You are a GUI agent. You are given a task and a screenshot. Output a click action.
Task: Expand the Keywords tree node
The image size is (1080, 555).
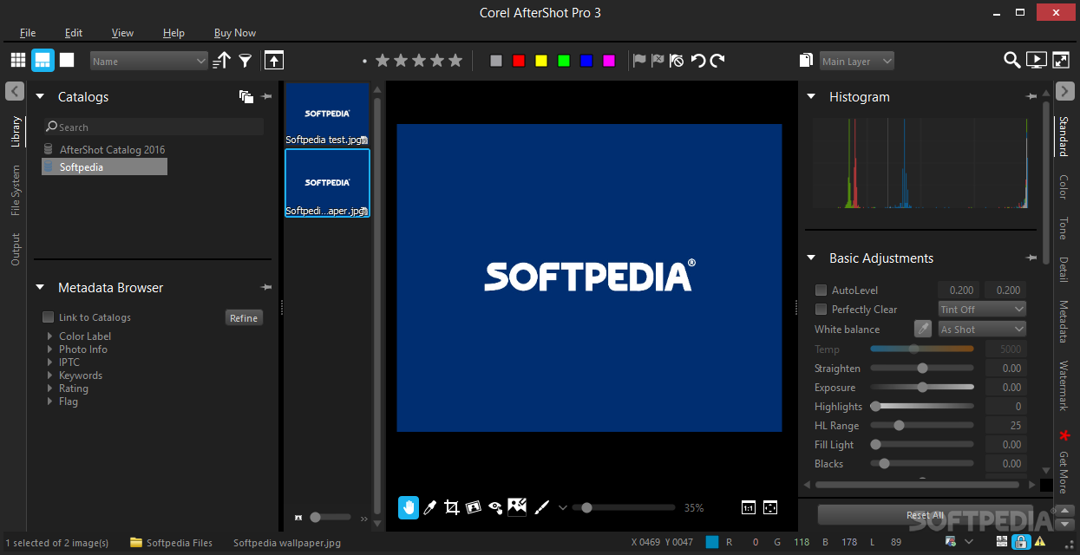(50, 375)
